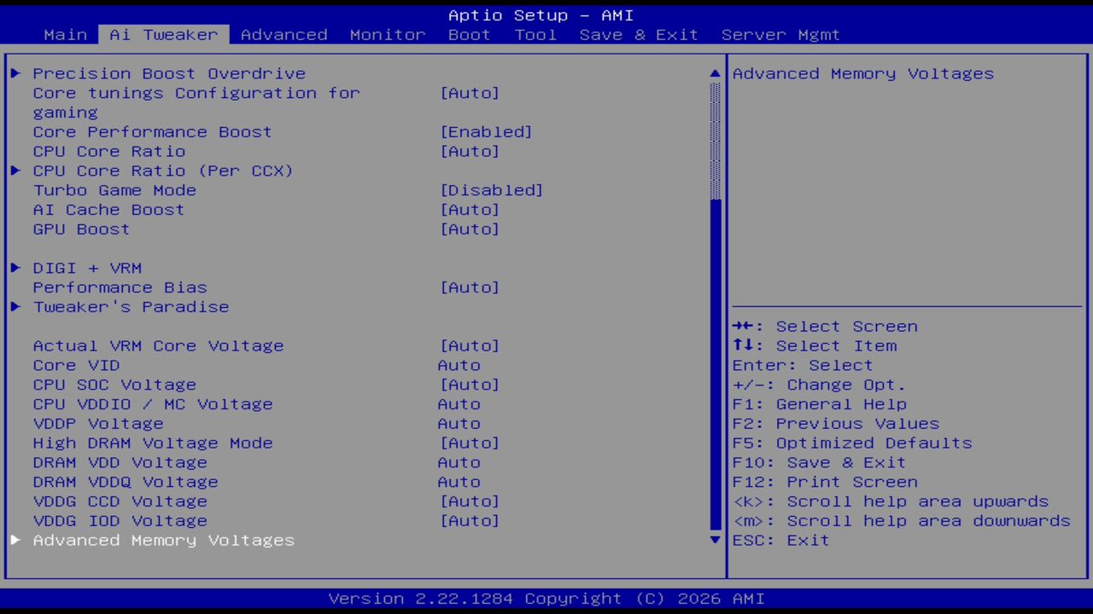Change AI Cache Boost Auto value

(x=470, y=210)
